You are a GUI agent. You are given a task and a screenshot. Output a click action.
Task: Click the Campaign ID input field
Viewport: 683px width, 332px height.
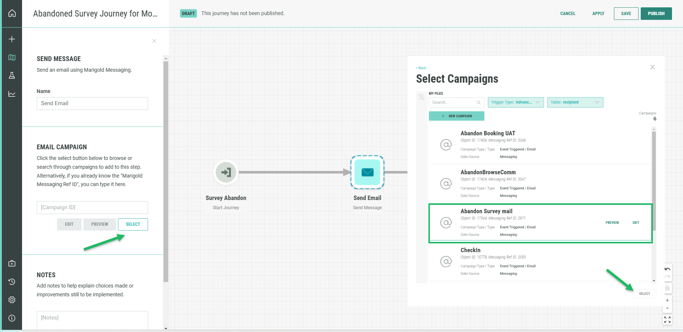[x=92, y=207]
